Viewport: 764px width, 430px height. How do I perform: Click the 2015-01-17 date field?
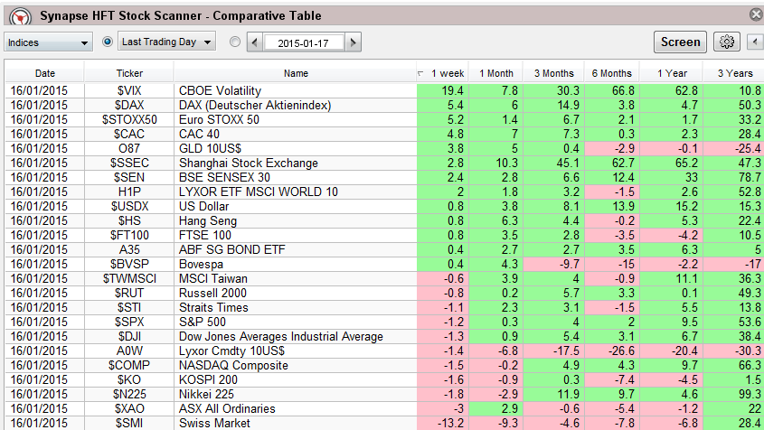point(304,42)
